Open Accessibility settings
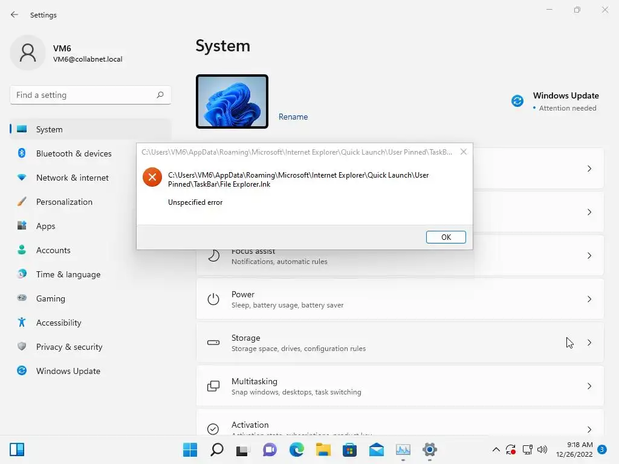 tap(91, 323)
